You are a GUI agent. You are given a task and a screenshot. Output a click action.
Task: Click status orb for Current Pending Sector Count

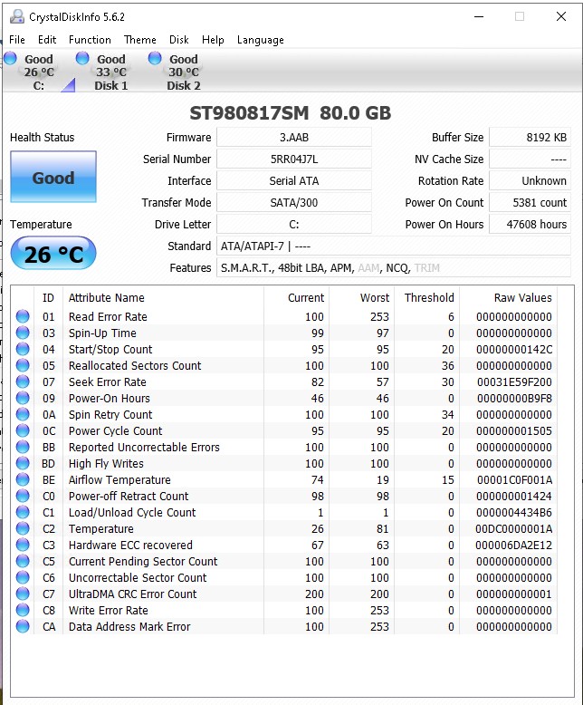[23, 561]
